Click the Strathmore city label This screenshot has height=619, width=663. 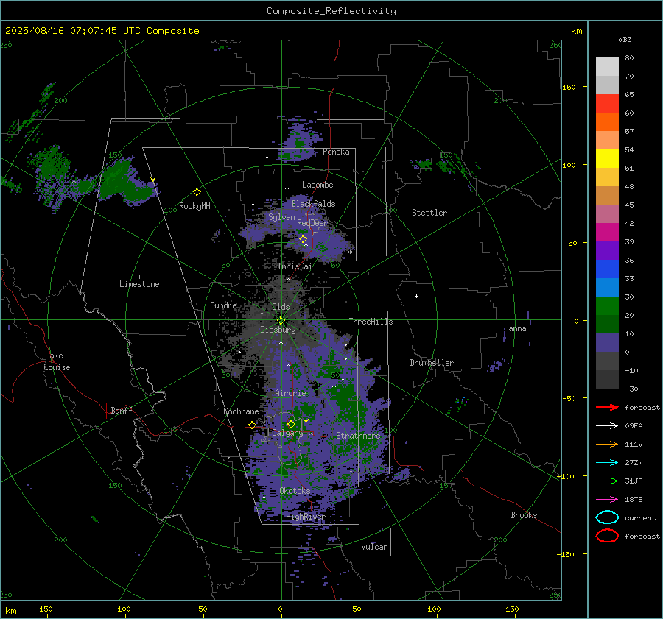tap(358, 436)
